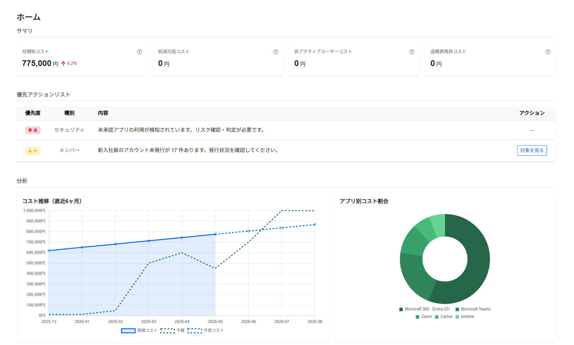Image resolution: width=574 pixels, height=345 pixels.
Task: Click the コスト推移（直近6ヶ月） chart title
Action: (x=53, y=201)
